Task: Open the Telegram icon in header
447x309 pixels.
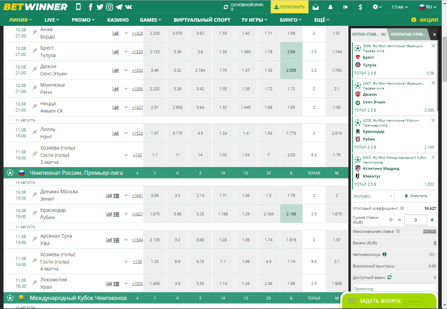Action: (119, 7)
